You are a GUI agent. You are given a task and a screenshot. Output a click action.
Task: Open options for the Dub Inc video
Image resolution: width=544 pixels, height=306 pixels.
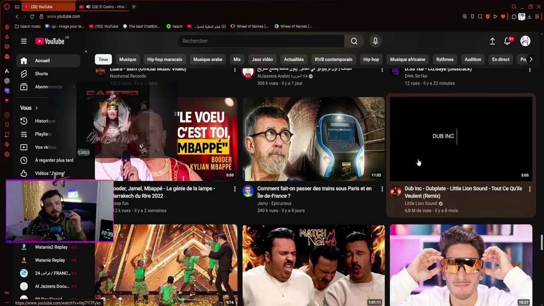click(x=530, y=189)
